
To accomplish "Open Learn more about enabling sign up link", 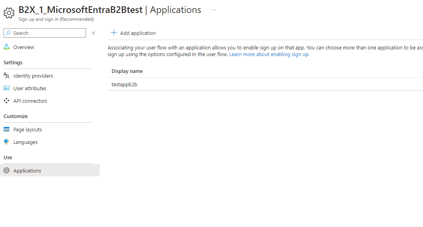I will click(269, 54).
